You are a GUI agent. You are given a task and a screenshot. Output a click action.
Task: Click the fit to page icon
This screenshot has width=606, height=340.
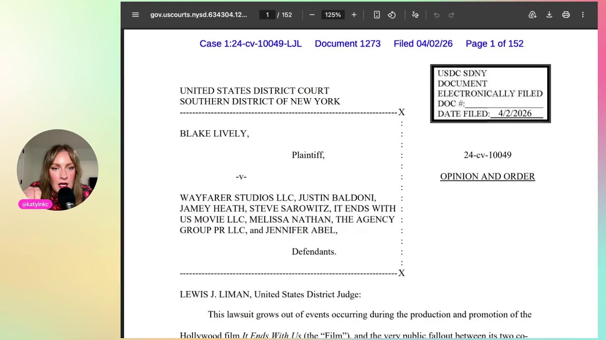377,15
